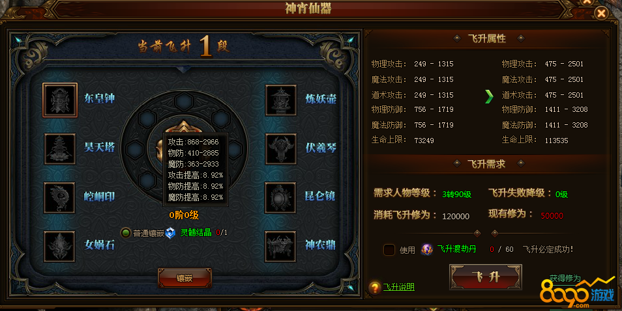Enable the 使用 飞升渡劫丹 checkbox

click(x=389, y=250)
